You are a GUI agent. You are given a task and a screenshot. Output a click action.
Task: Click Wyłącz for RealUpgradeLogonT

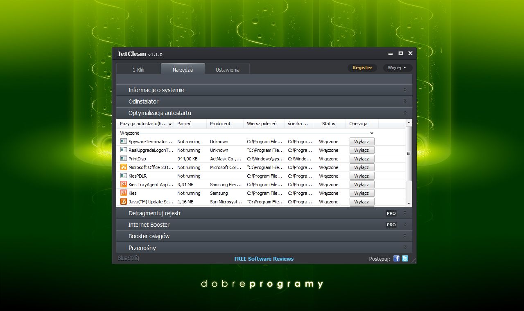click(x=362, y=150)
